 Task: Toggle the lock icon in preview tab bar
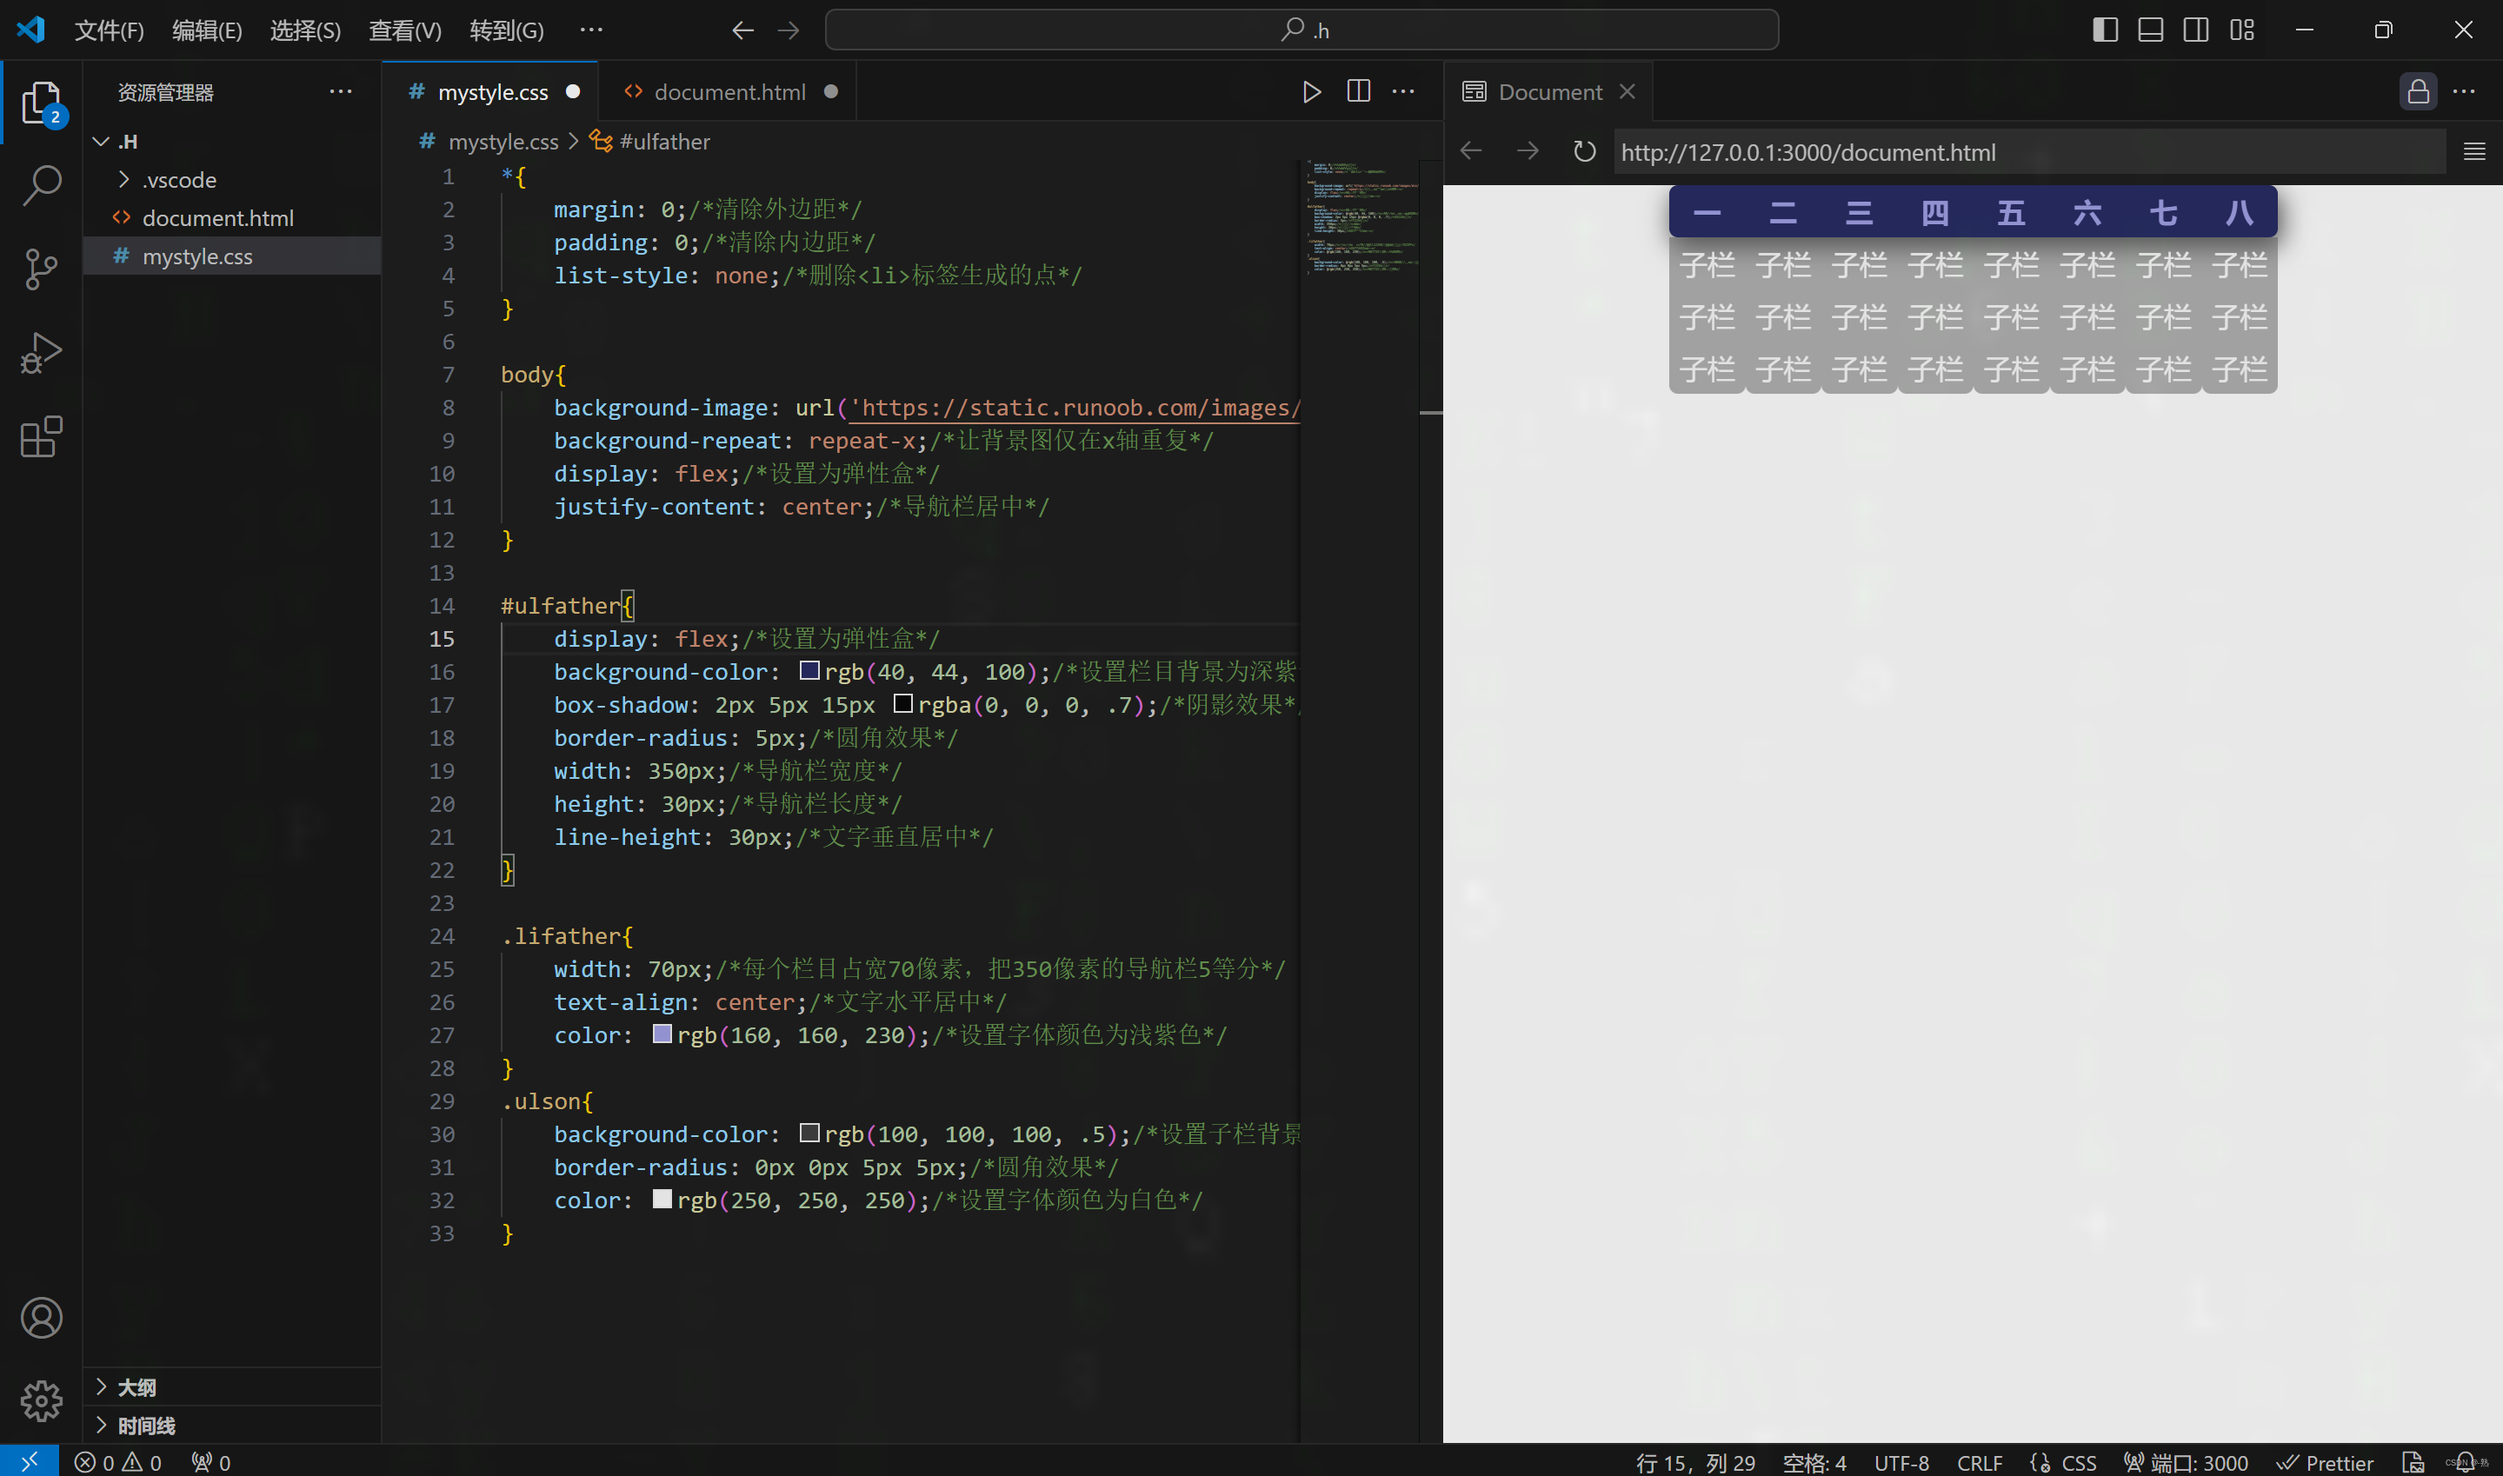2418,91
